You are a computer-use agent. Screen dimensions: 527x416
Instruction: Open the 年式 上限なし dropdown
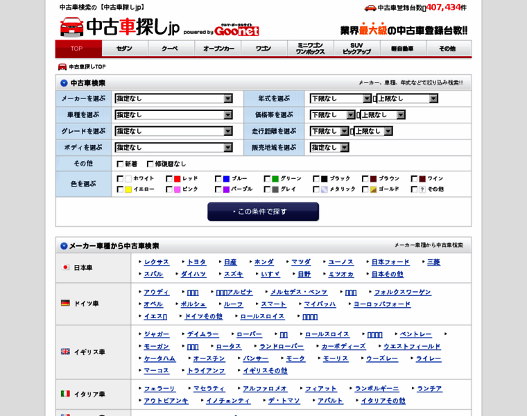click(x=407, y=98)
